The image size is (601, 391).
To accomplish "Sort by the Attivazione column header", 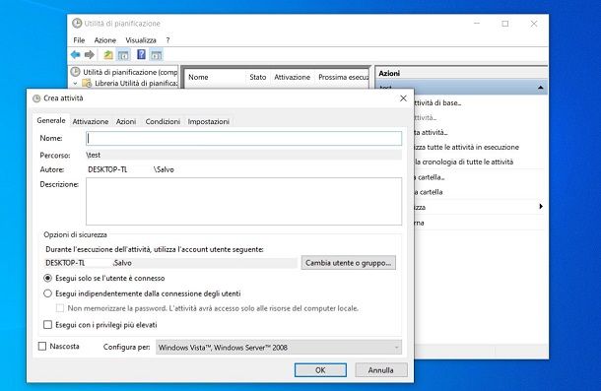I will [x=292, y=77].
